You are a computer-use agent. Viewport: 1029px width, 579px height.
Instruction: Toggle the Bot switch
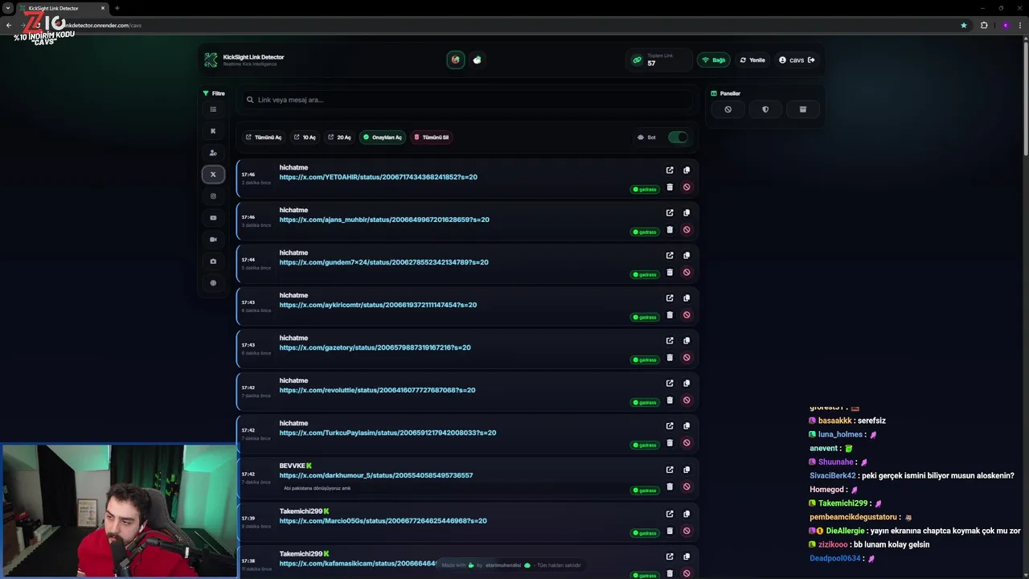click(x=678, y=138)
